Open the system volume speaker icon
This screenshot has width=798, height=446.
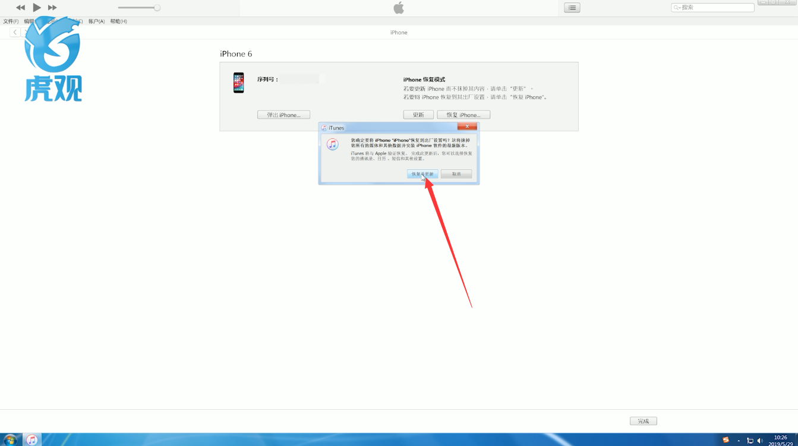tap(761, 441)
